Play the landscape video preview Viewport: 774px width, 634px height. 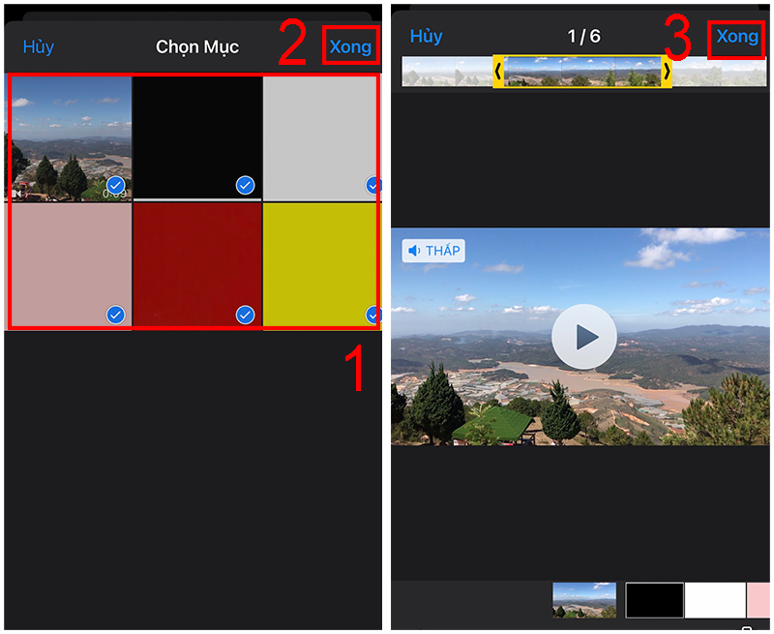(583, 337)
